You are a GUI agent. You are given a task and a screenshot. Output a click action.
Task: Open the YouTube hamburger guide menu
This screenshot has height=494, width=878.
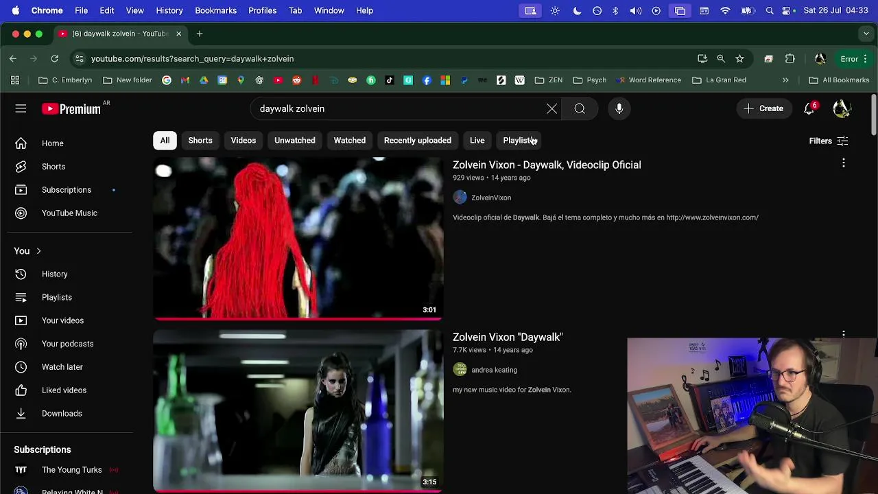click(x=21, y=108)
